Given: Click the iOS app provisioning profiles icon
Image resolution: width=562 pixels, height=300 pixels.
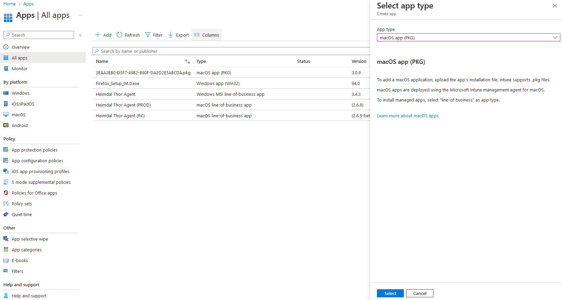Looking at the screenshot, I should (6, 171).
